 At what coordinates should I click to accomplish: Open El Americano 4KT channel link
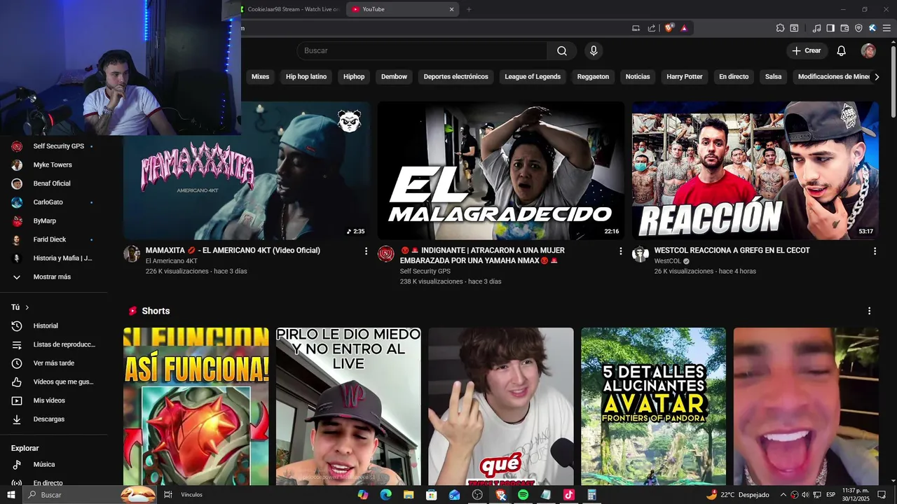tap(172, 261)
